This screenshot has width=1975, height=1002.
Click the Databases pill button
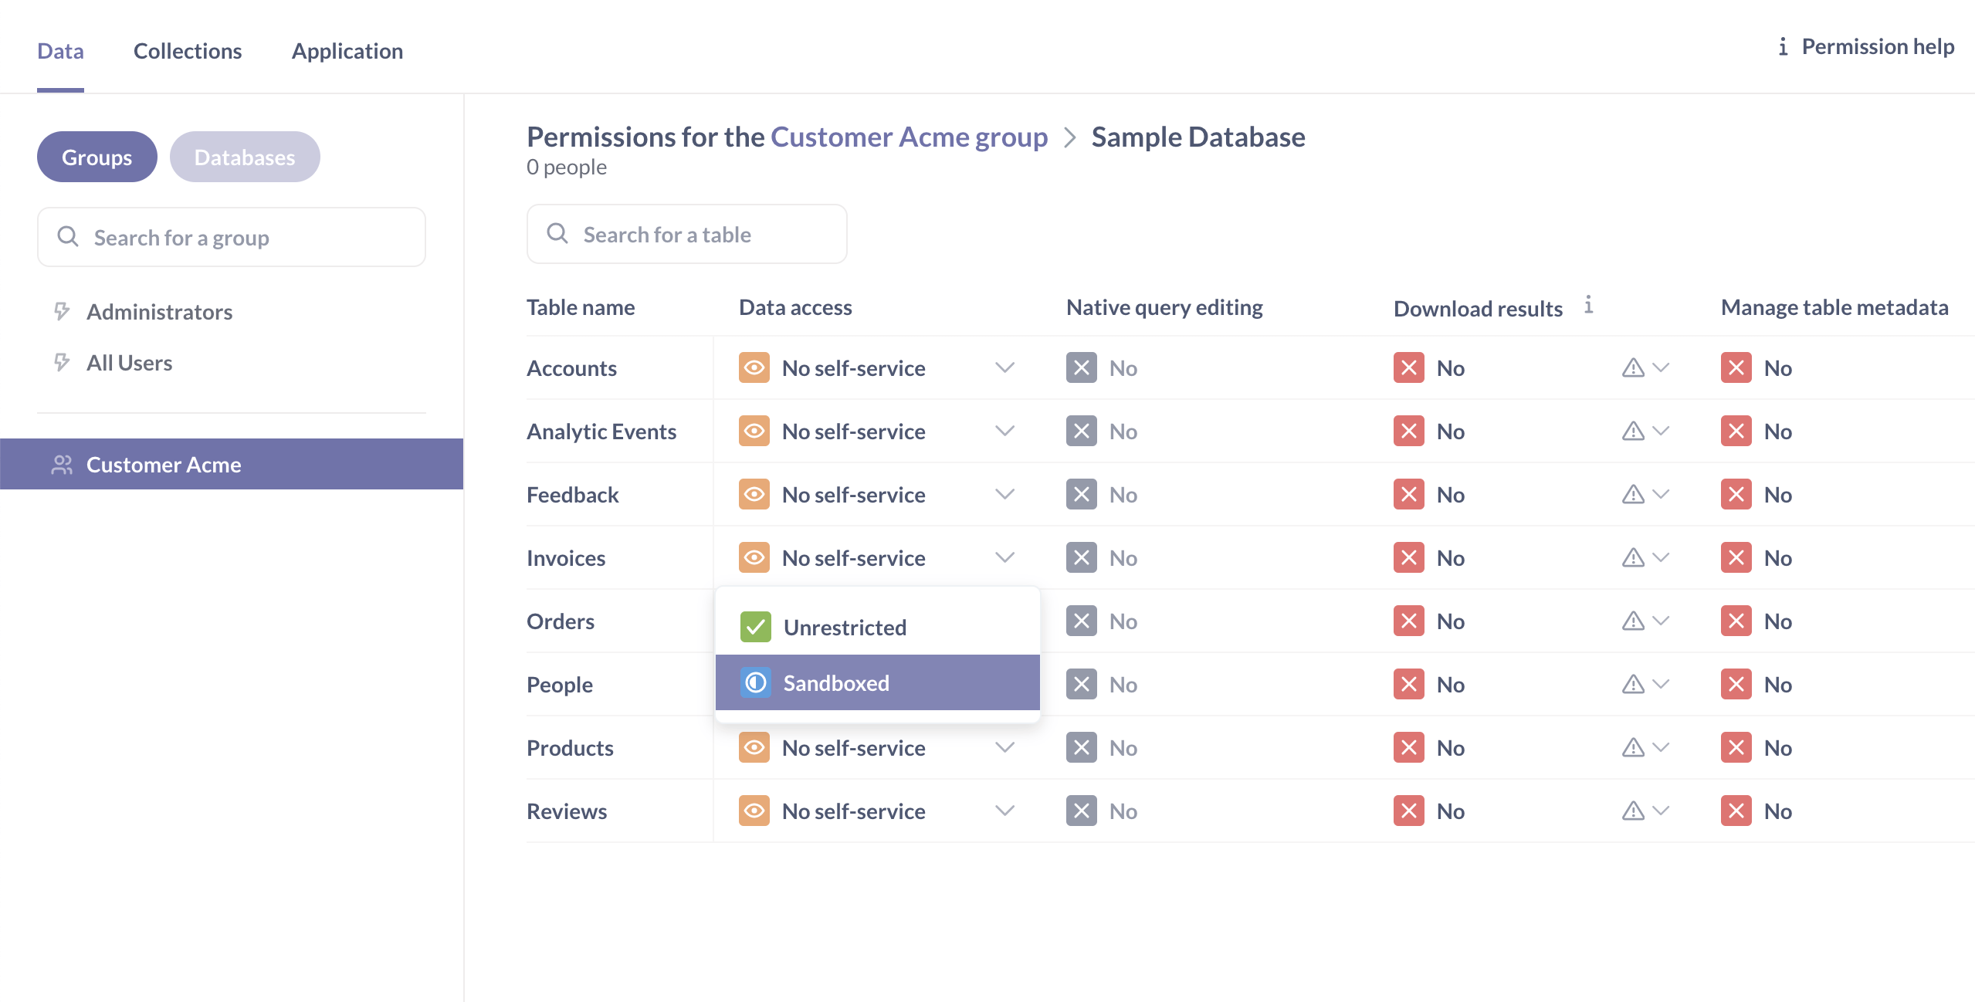coord(244,157)
